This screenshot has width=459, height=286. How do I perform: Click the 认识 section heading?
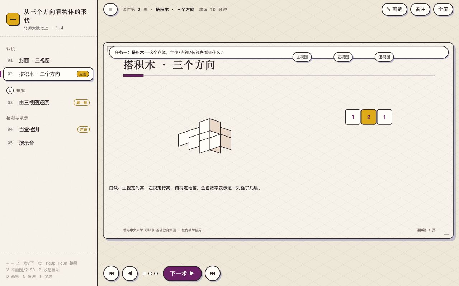click(11, 49)
